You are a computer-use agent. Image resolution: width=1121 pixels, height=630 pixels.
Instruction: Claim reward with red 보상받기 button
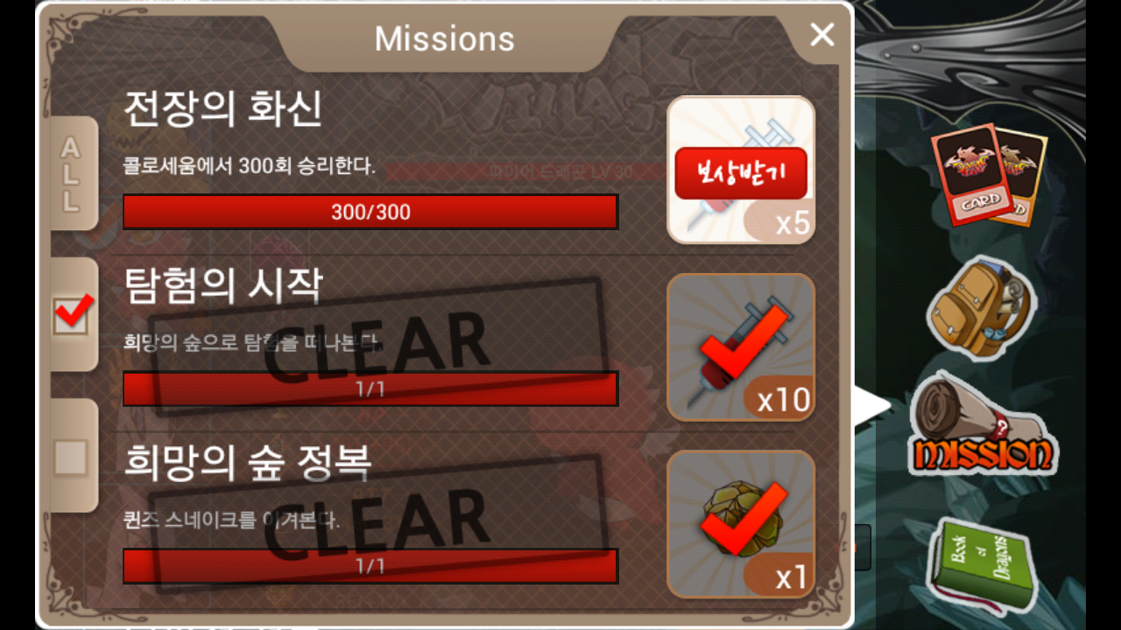point(741,174)
